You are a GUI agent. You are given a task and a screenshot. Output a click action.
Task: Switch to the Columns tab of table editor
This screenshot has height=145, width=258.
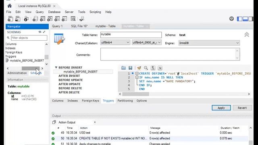pos(58,101)
